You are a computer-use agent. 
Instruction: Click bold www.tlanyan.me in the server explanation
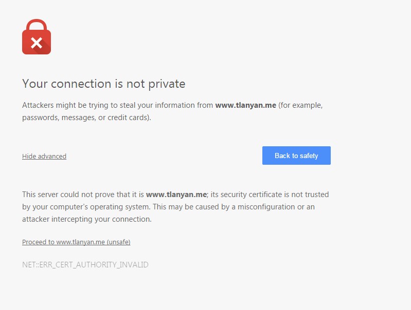click(176, 195)
